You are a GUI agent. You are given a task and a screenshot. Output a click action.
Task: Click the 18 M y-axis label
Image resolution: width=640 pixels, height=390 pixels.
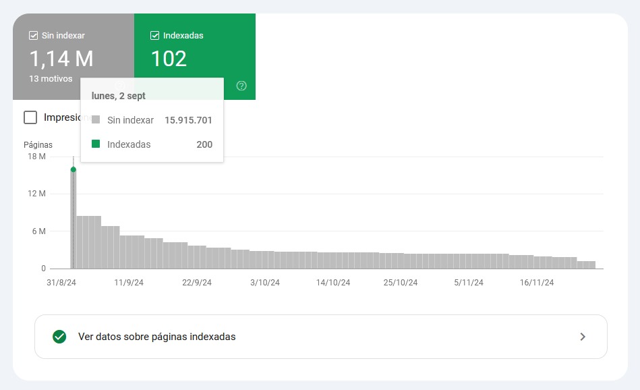tap(36, 157)
